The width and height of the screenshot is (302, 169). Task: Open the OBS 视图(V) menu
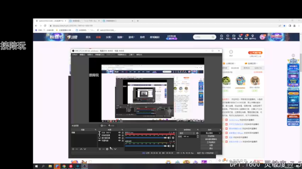pyautogui.click(x=90, y=55)
